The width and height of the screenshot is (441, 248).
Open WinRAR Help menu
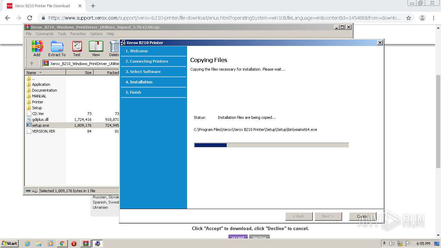(x=110, y=34)
